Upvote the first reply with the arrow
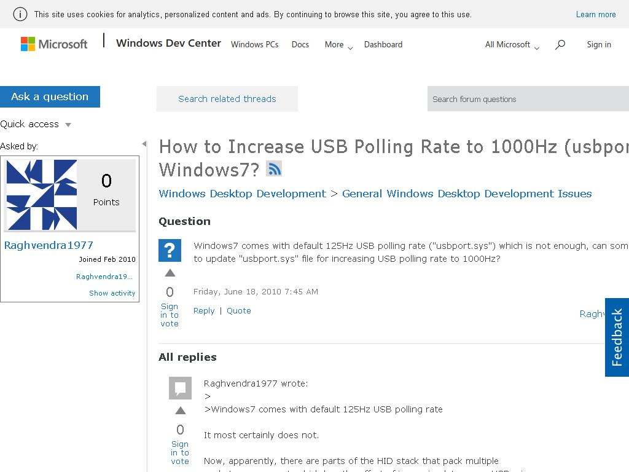629x472 pixels. click(181, 410)
